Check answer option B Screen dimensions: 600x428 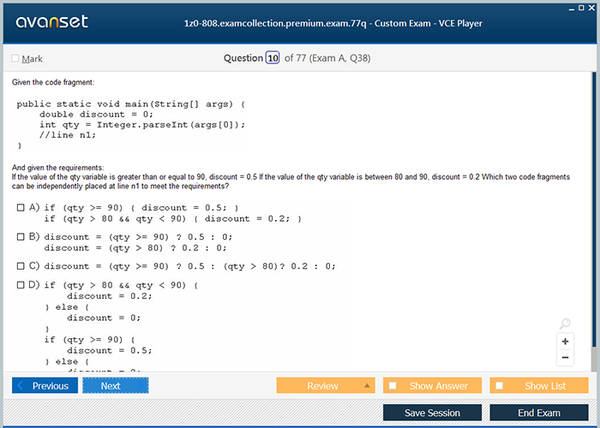[21, 236]
